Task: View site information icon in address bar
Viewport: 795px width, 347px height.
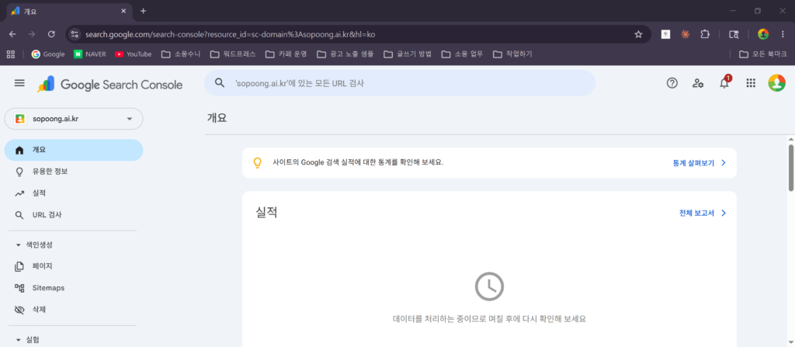Action: [x=75, y=34]
